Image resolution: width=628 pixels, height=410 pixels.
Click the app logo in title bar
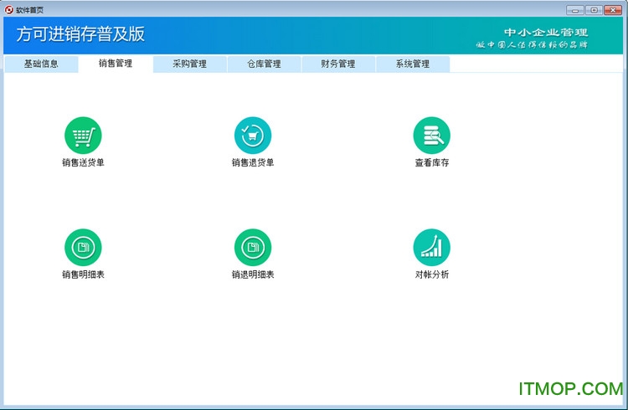[8, 8]
